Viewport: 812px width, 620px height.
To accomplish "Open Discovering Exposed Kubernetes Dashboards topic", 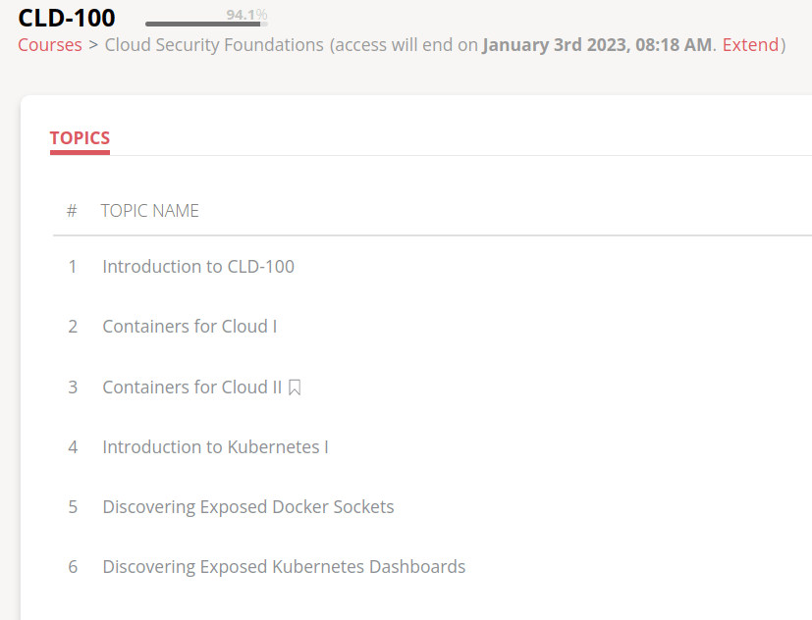I will tap(284, 567).
